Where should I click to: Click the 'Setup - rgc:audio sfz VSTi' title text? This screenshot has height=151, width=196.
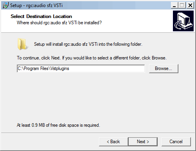[36, 5]
